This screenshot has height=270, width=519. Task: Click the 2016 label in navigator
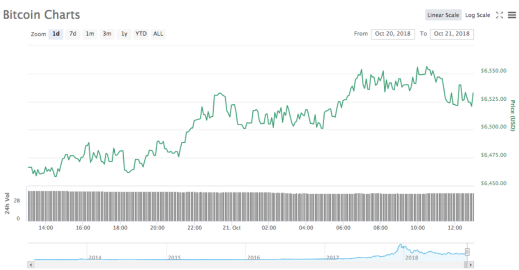(254, 258)
